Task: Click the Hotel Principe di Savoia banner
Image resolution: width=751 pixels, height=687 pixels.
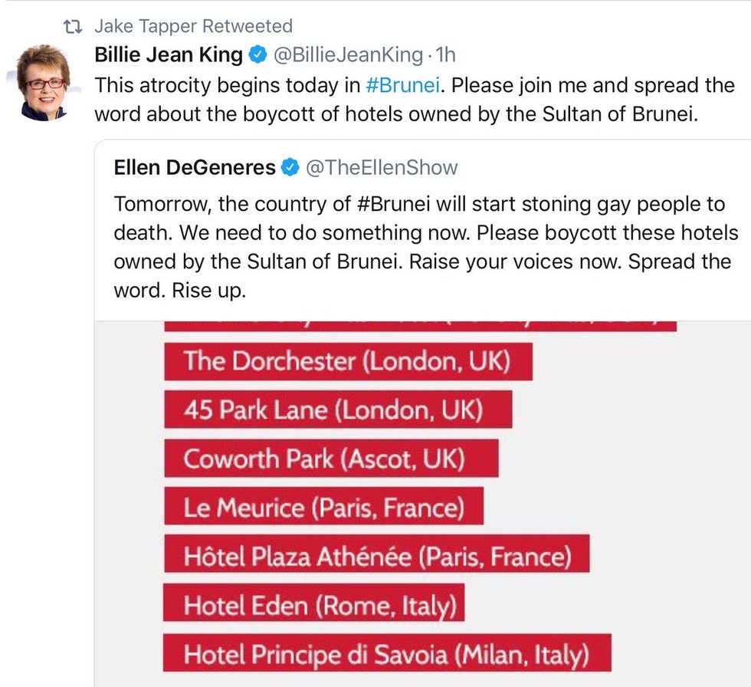Action: pos(387,652)
